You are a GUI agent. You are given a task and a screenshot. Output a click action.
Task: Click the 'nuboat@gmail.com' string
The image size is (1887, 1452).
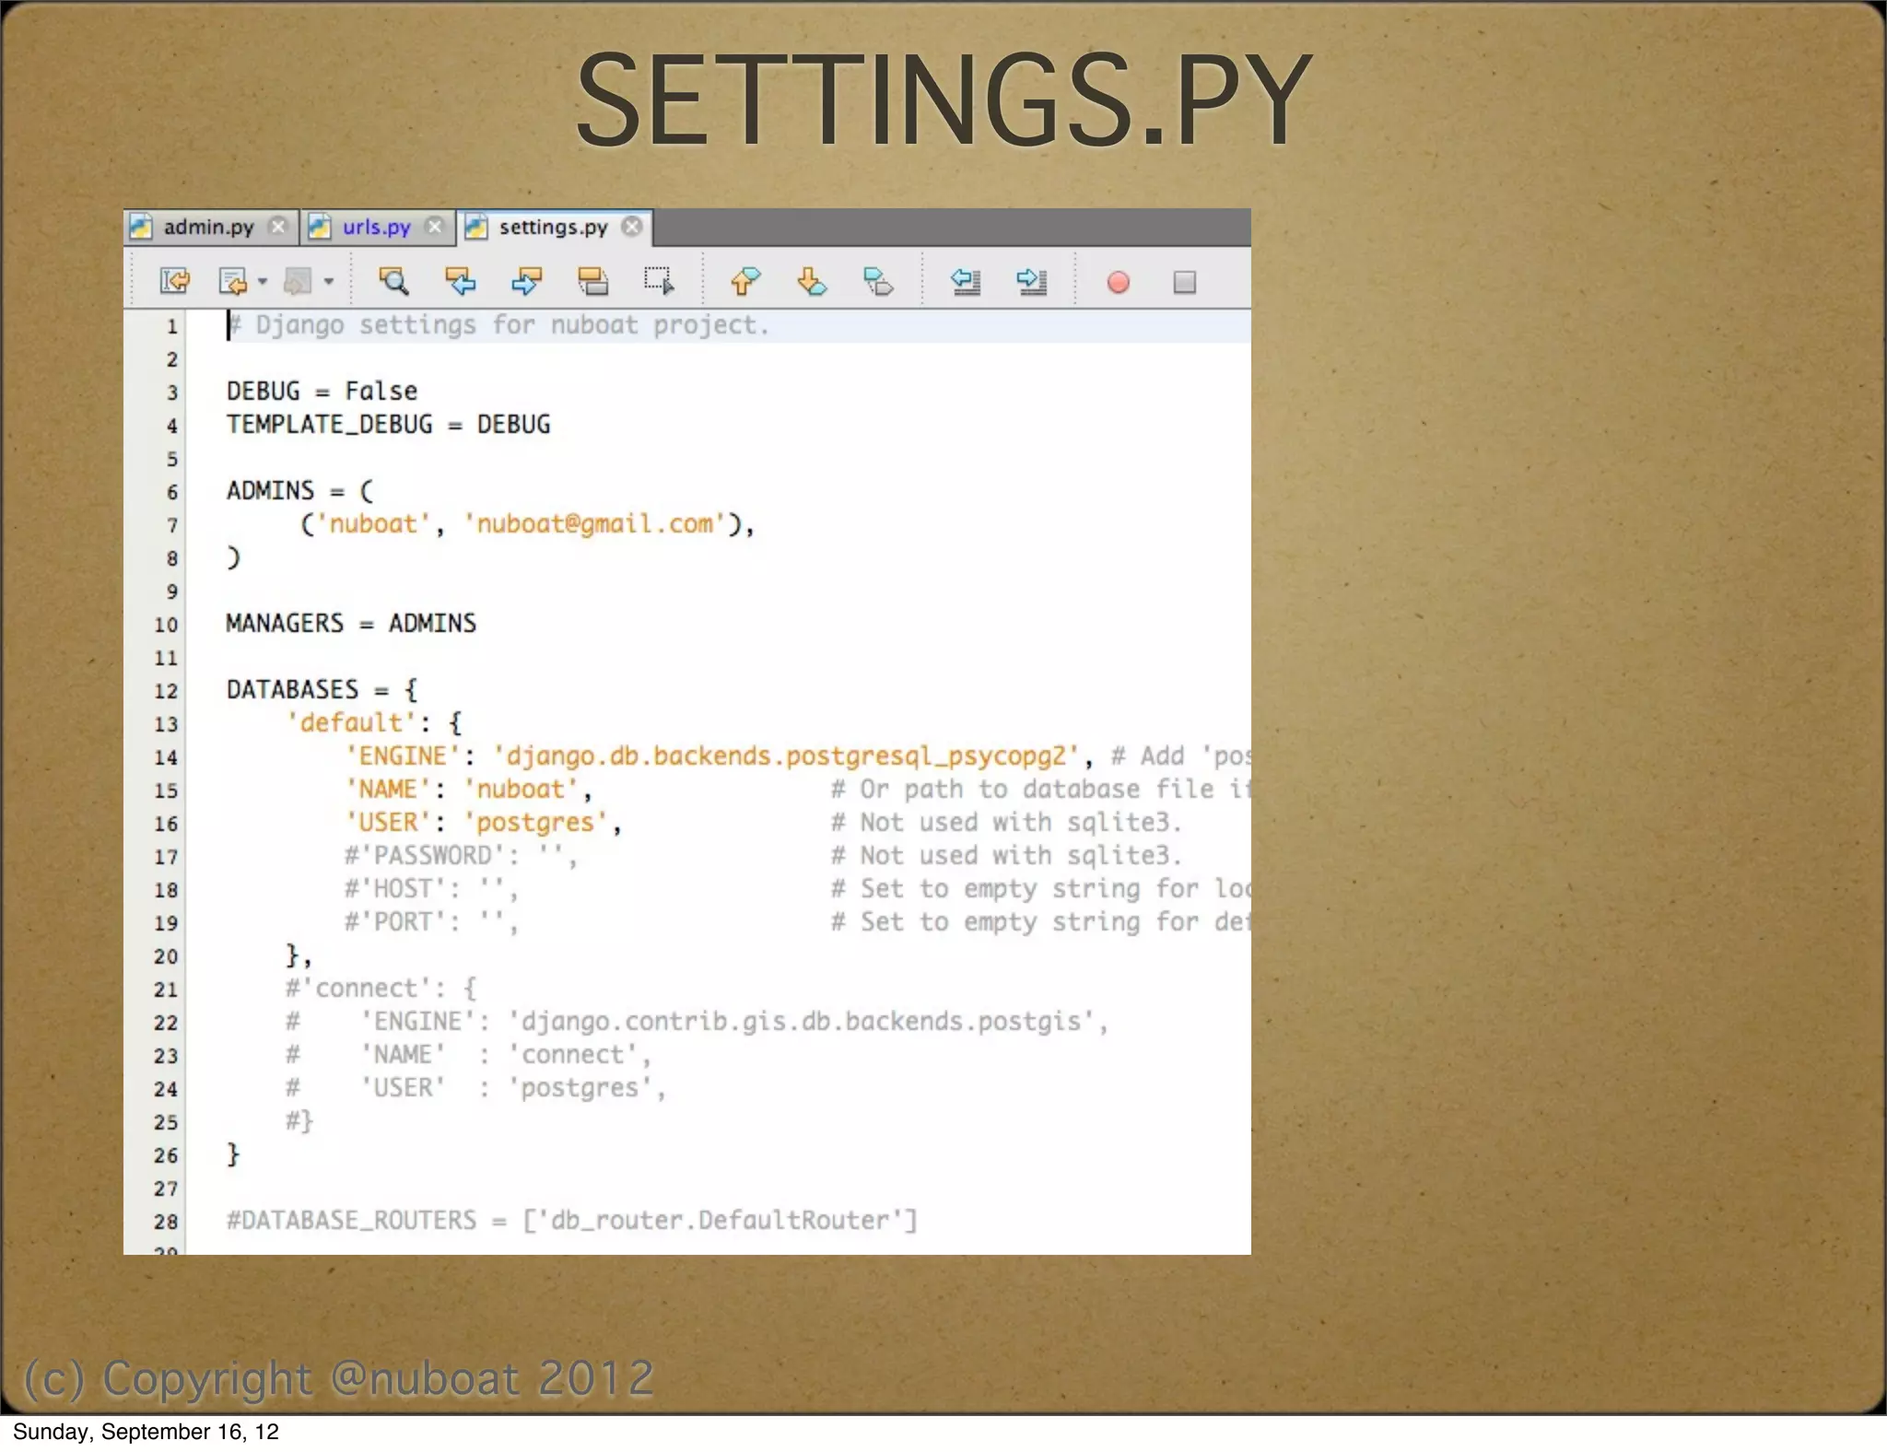(x=594, y=523)
